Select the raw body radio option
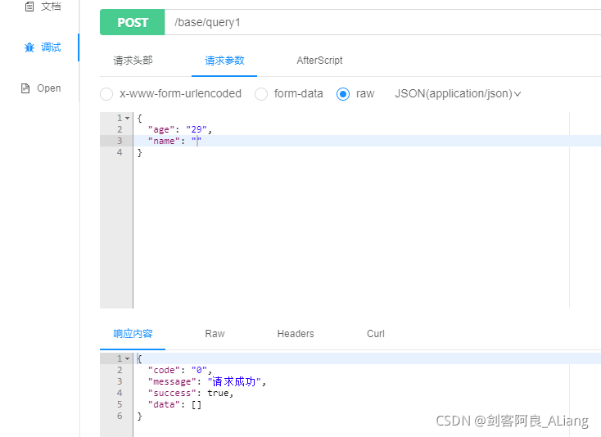601x437 pixels. 343,94
